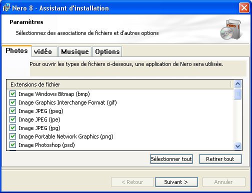Uncheck Image Windows Bitmap (bmp)
Image resolution: width=252 pixels, height=193 pixels.
12,94
